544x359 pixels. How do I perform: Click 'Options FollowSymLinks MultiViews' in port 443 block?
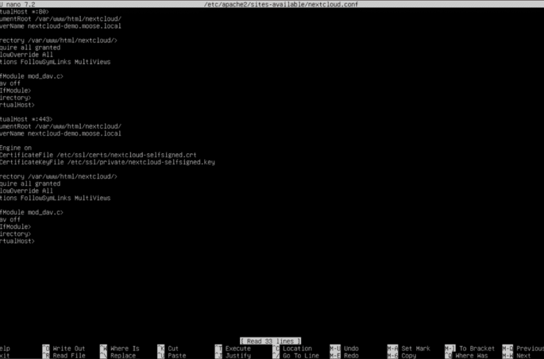[55, 198]
